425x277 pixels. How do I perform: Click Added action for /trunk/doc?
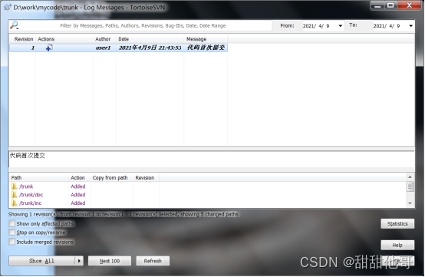click(78, 195)
